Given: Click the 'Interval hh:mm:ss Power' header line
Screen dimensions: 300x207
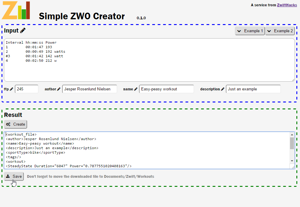Looking at the screenshot, I should click(x=31, y=42).
